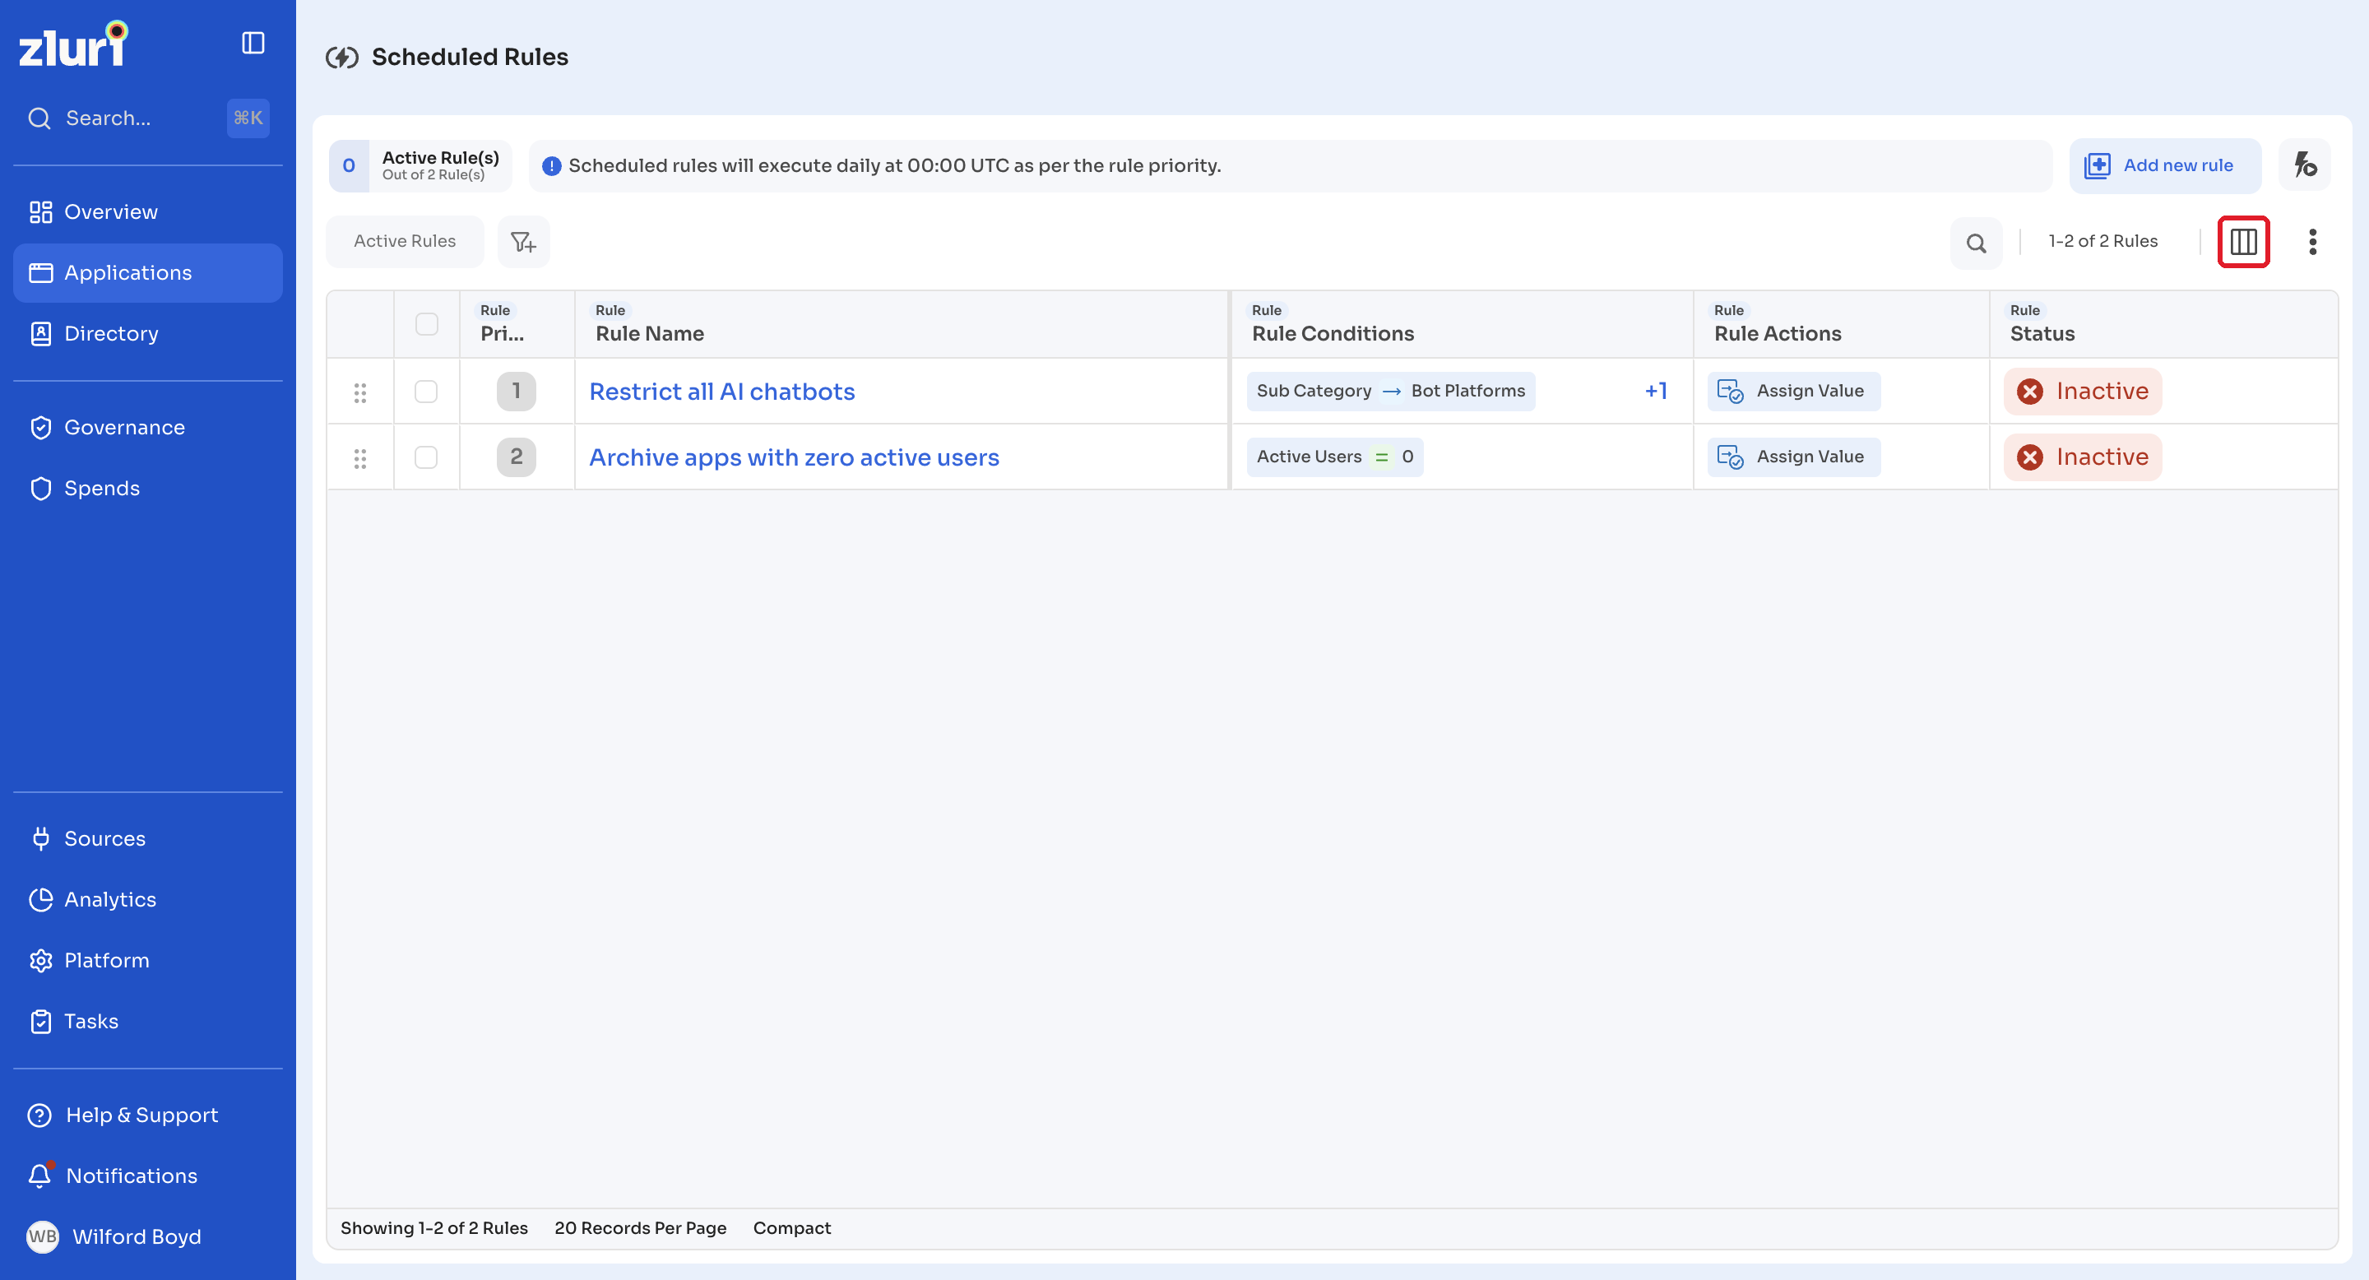Open the 20 Records Per Page dropdown
The image size is (2369, 1280).
coord(640,1227)
